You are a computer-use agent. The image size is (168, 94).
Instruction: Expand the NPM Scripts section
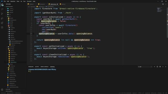[x=9, y=91]
